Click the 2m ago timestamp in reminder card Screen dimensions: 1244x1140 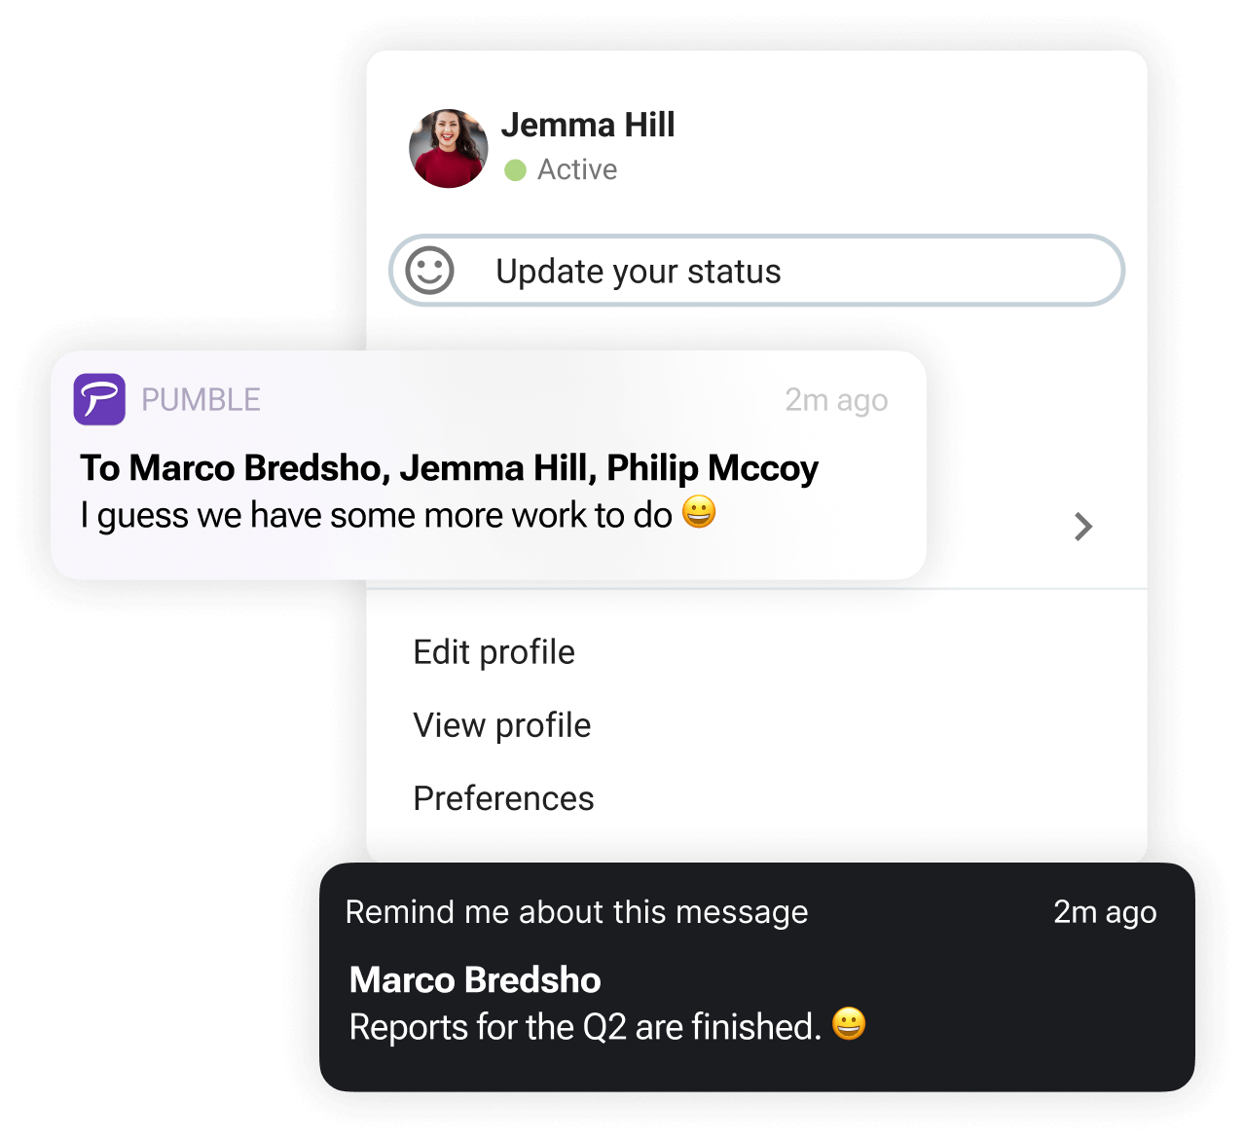[x=1105, y=912]
